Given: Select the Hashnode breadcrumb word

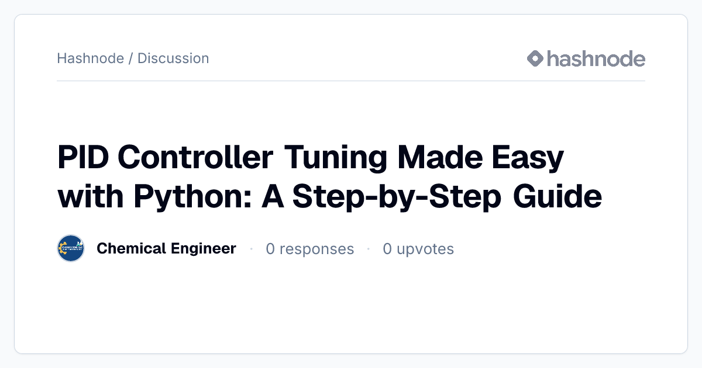Looking at the screenshot, I should pyautogui.click(x=91, y=58).
